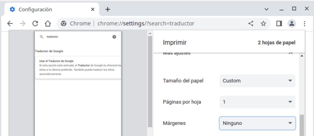
Task: Click the magnifier icon in preview search
Action: tap(42, 37)
